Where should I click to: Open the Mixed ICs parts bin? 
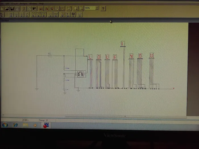[x=39, y=14]
